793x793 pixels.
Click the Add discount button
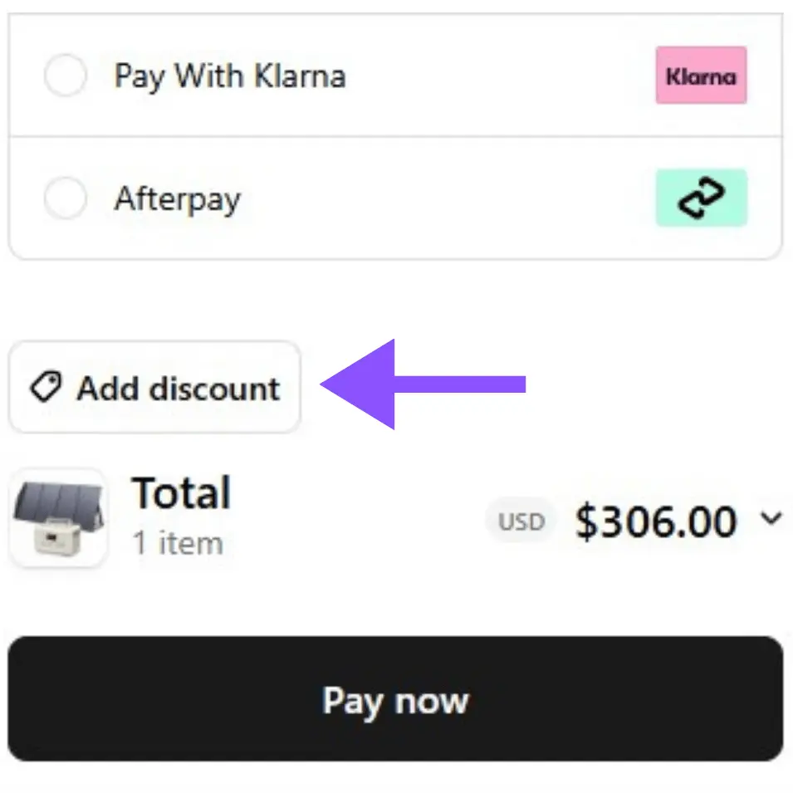click(x=154, y=387)
